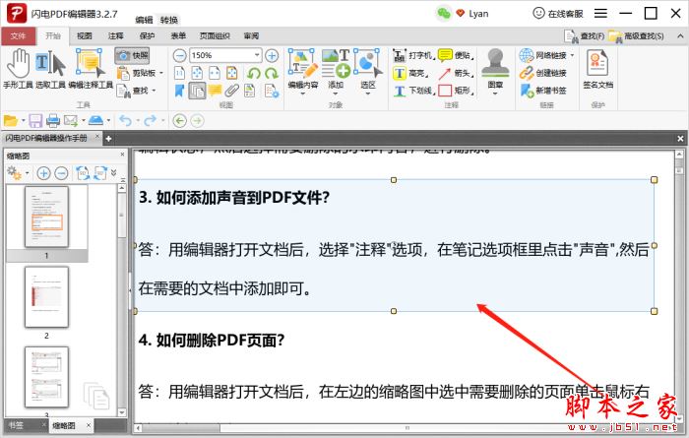The width and height of the screenshot is (689, 438).
Task: Open a new document tab with plus
Action: [x=108, y=139]
